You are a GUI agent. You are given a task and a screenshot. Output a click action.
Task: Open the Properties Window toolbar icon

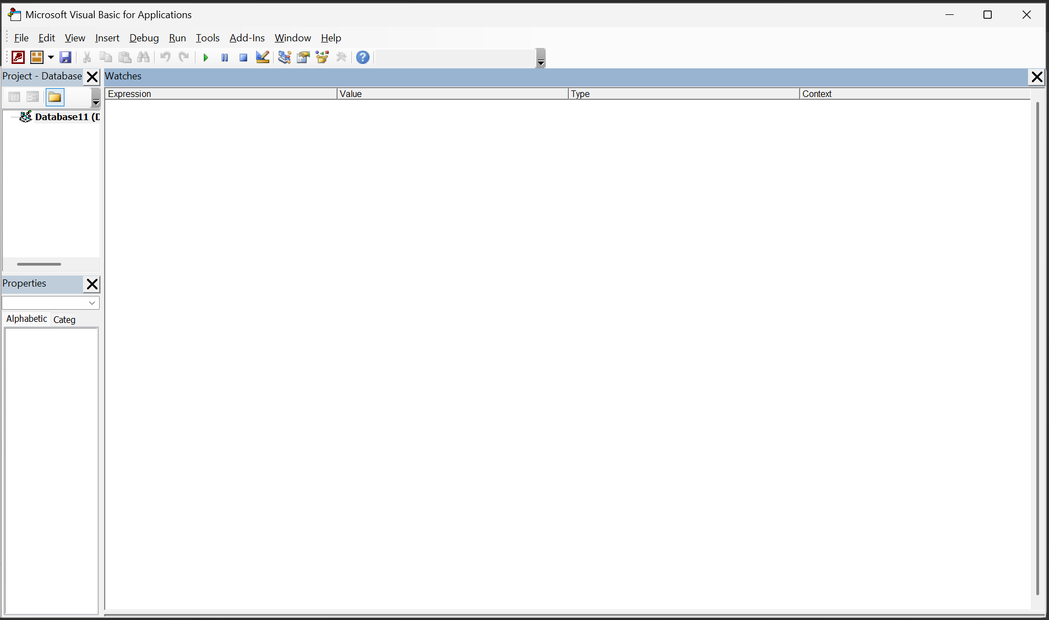(303, 57)
